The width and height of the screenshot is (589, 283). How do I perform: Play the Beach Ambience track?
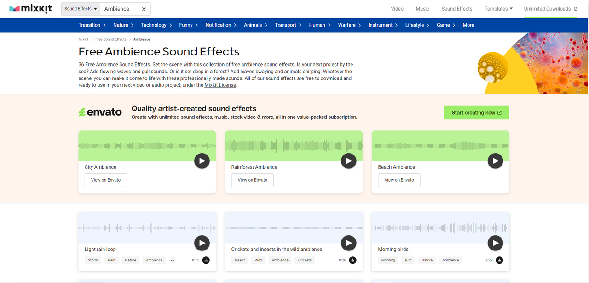pyautogui.click(x=496, y=161)
